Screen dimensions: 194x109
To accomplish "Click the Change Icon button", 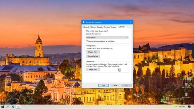I will [x=93, y=70].
